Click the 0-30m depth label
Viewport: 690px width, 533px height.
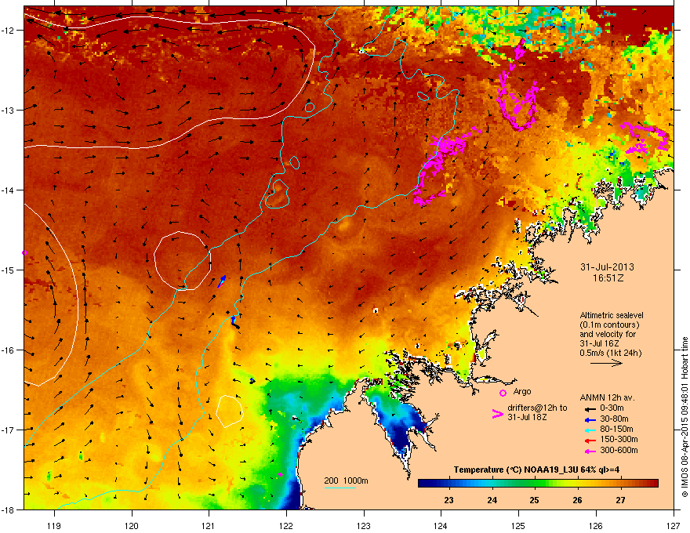coord(612,408)
